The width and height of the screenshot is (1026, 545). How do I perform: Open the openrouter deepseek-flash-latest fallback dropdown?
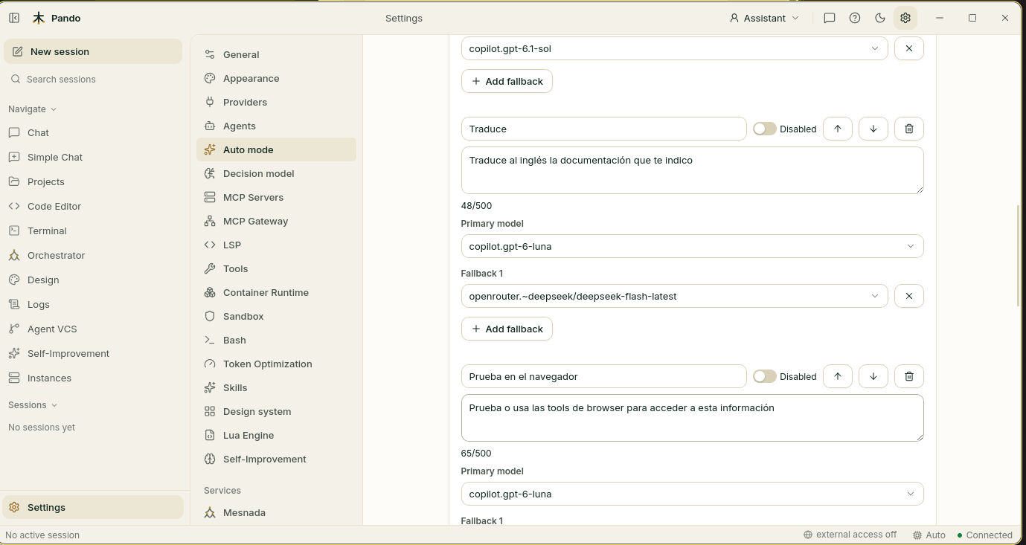click(674, 296)
